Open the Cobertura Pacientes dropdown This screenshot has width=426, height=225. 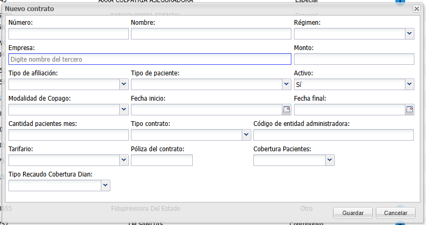330,160
